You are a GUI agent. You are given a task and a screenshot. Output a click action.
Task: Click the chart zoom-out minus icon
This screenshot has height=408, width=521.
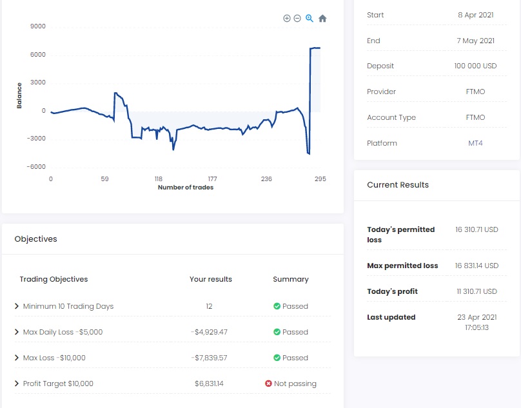click(297, 19)
